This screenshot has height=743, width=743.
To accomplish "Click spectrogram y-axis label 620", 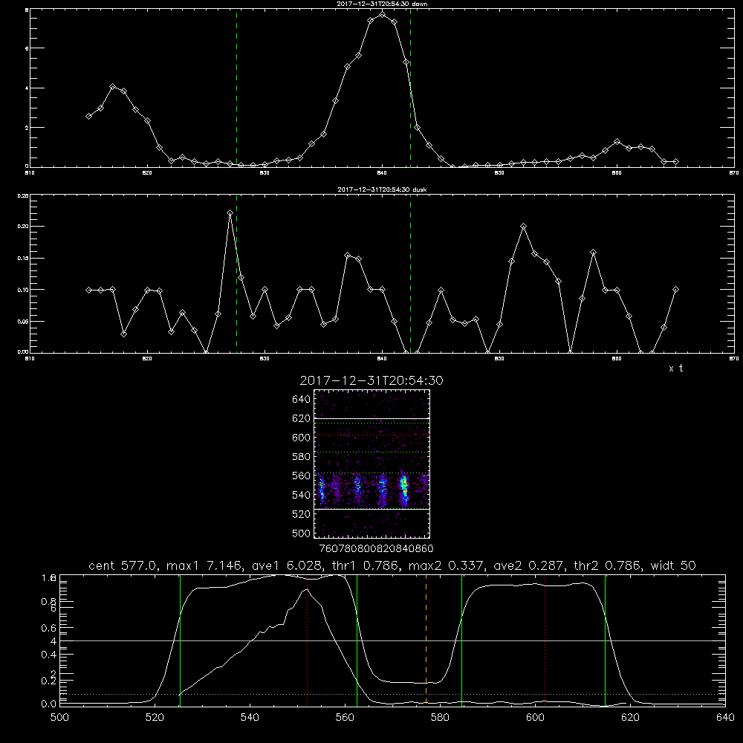I will click(x=302, y=418).
